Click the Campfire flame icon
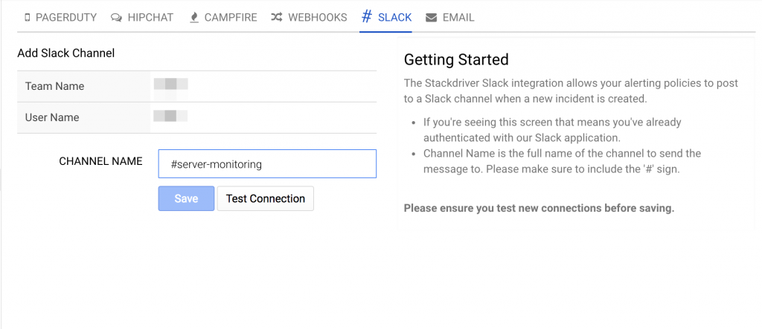The width and height of the screenshot is (762, 329). pyautogui.click(x=194, y=17)
